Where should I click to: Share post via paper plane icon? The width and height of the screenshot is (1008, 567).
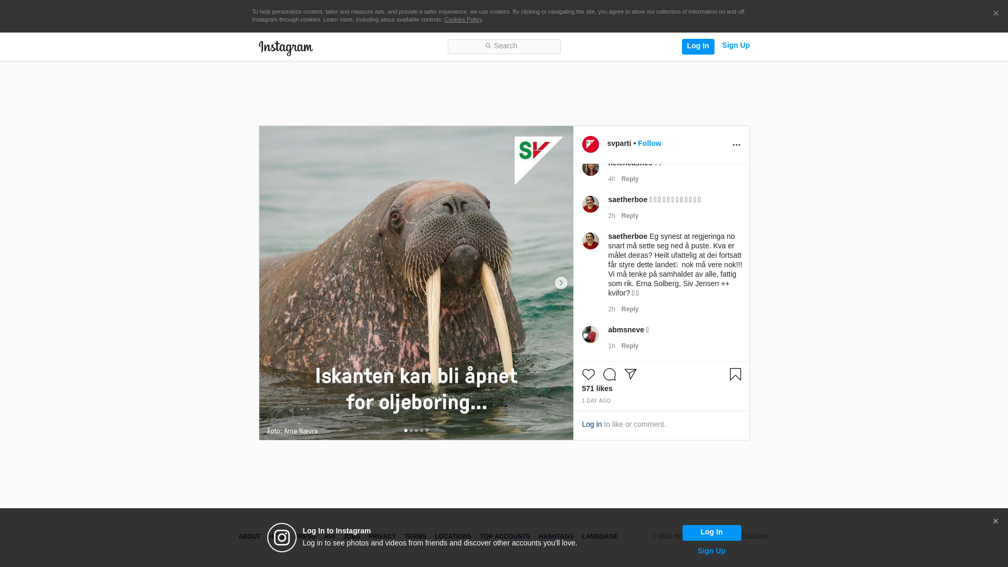pyautogui.click(x=631, y=374)
